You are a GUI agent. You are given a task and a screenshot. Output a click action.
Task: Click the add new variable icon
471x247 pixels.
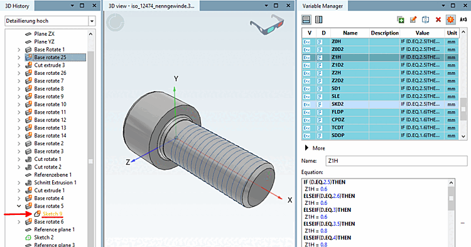click(x=401, y=20)
